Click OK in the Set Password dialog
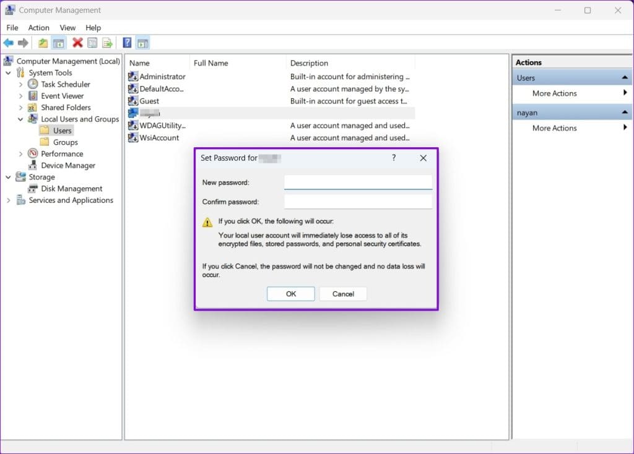This screenshot has height=454, width=634. (290, 294)
